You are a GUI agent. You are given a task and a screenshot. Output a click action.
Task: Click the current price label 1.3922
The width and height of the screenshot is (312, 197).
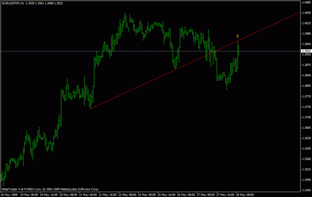306,51
